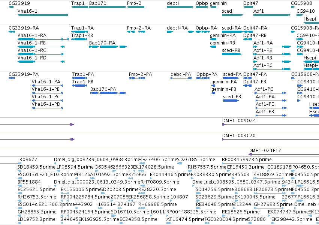Screen dimensions: 319x225
Task: Select EST BP551884
Action: tap(29, 182)
